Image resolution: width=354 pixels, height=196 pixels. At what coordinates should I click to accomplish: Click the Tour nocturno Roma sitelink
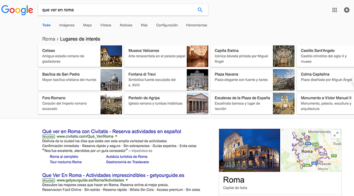point(65,162)
